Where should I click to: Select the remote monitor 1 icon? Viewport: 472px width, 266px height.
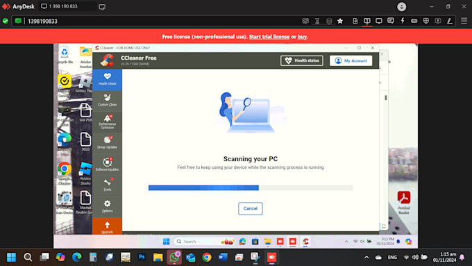pos(367,21)
